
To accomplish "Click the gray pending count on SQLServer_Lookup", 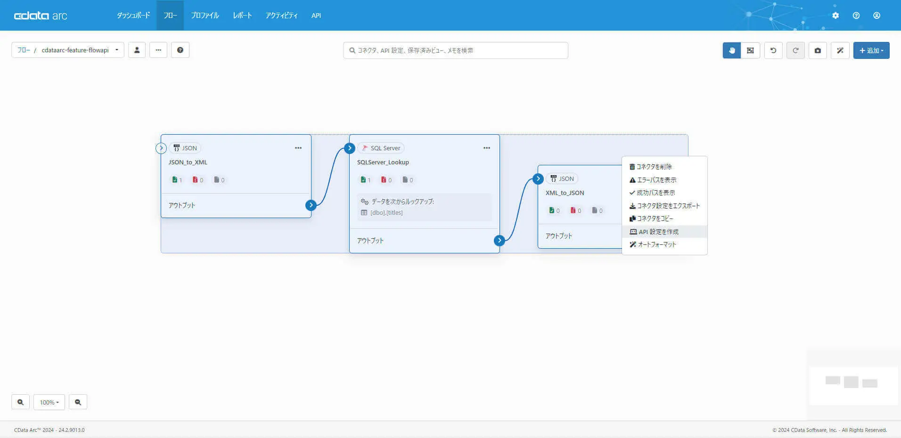I will (408, 180).
